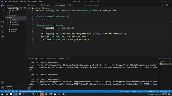Viewport: 172px width, 96px height.
Task: Close the terminal panel
Action: [170, 59]
